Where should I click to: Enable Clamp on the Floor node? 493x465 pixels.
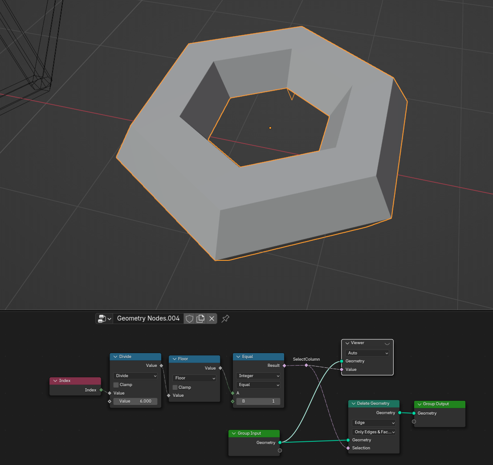(175, 387)
